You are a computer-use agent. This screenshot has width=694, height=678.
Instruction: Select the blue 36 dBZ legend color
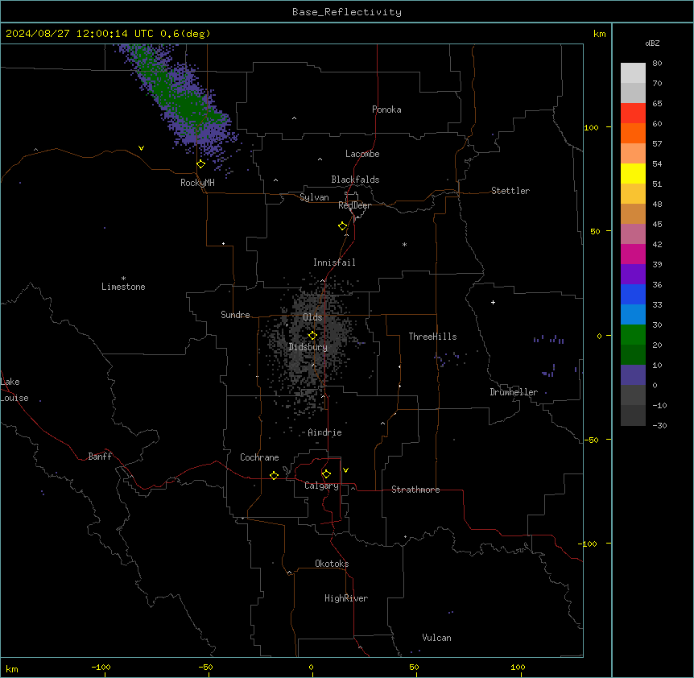[633, 294]
